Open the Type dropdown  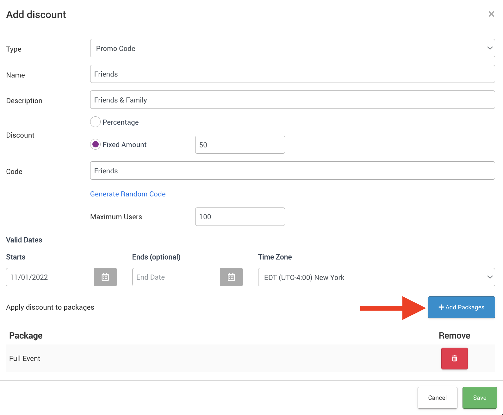(x=292, y=48)
